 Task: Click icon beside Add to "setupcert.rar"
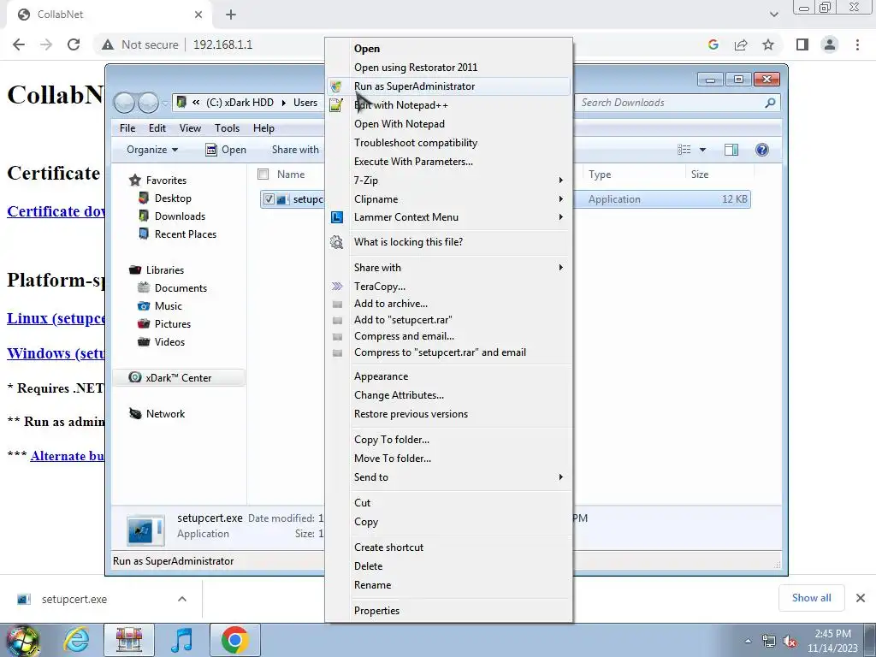[x=337, y=321]
